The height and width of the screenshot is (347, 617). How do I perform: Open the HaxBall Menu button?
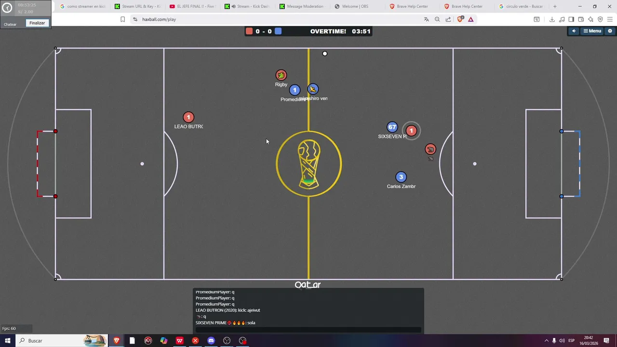click(592, 31)
